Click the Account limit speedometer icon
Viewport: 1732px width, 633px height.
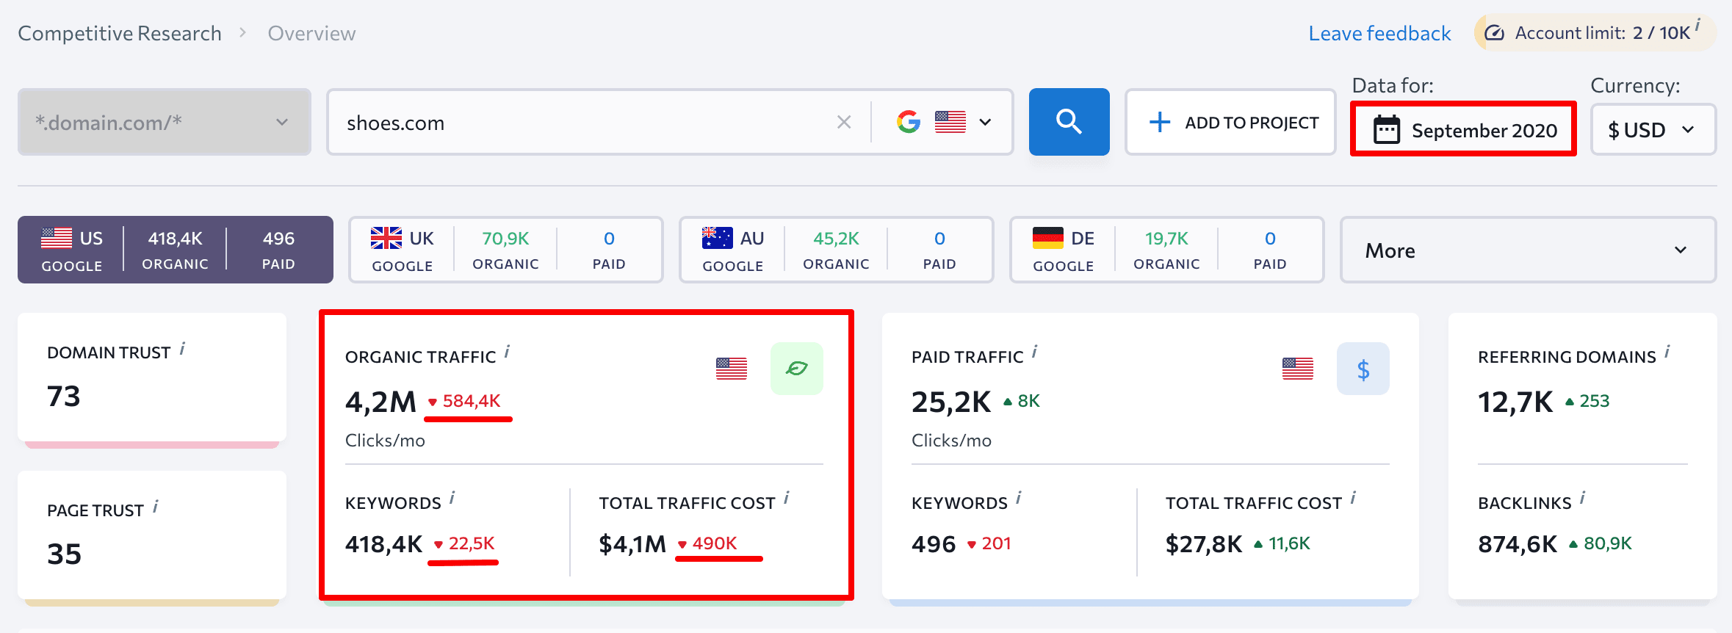click(1495, 33)
